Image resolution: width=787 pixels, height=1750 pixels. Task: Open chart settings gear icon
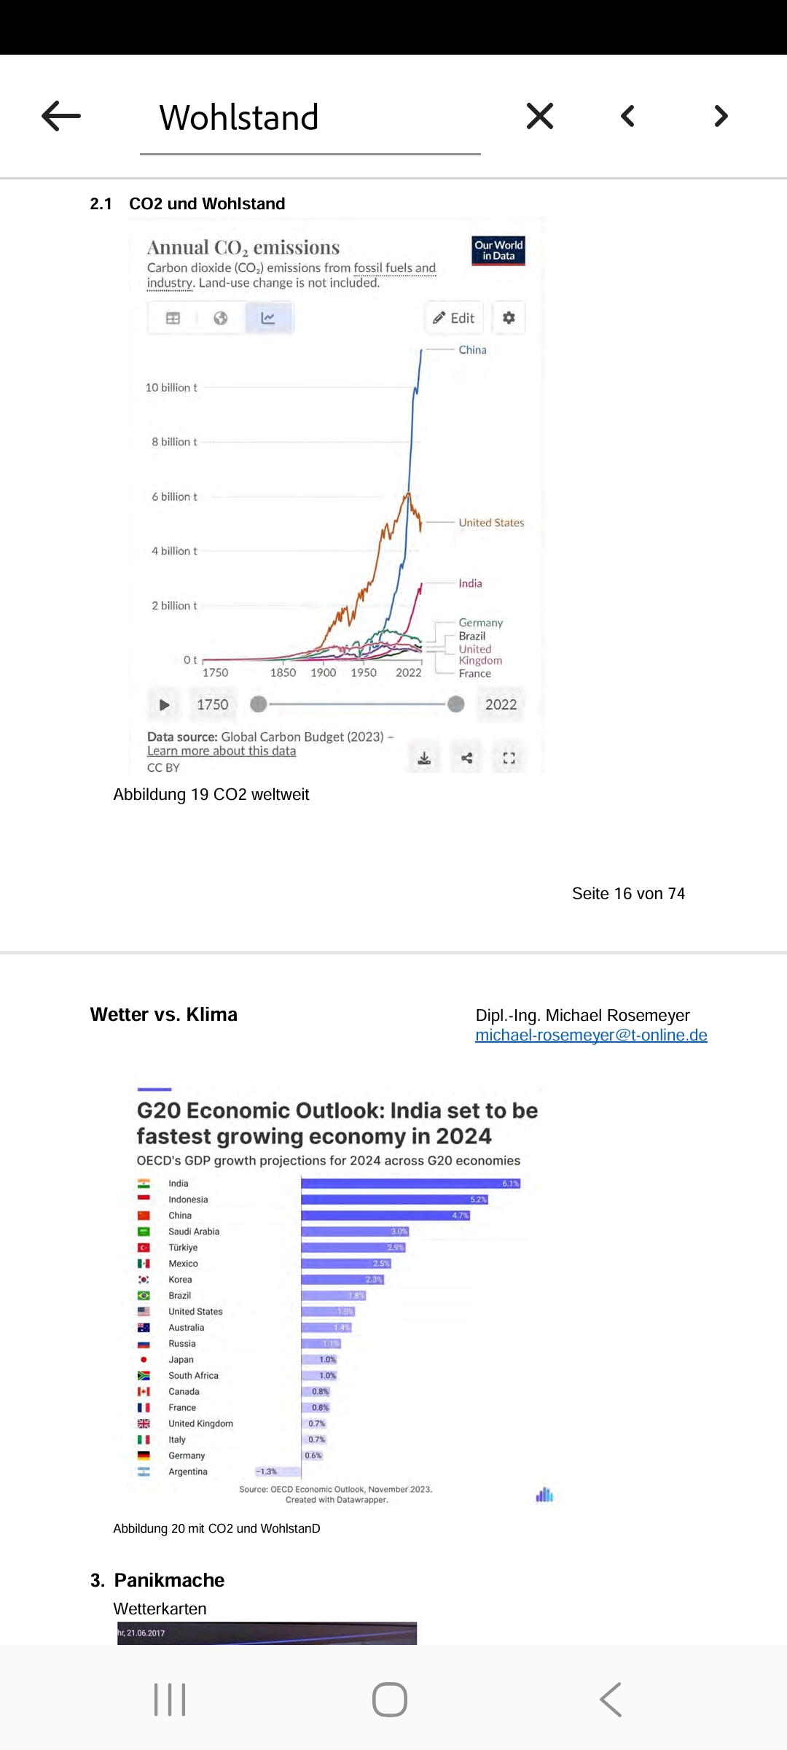[x=509, y=318]
